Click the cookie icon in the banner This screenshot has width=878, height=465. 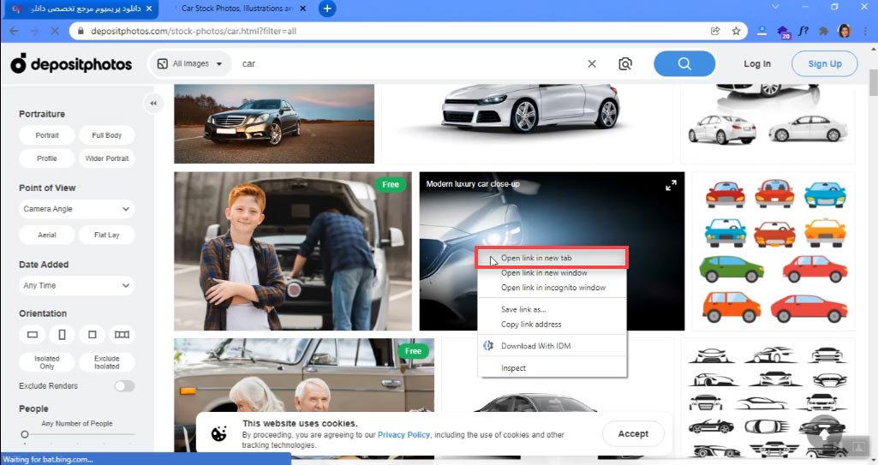[x=219, y=433]
